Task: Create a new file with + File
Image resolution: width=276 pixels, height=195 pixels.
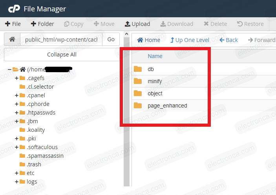Action: click(13, 24)
